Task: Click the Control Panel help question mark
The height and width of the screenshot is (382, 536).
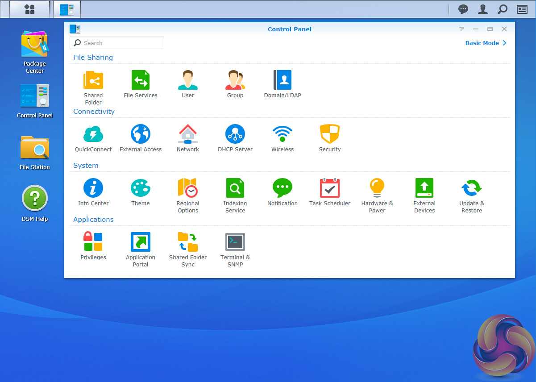Action: (461, 29)
